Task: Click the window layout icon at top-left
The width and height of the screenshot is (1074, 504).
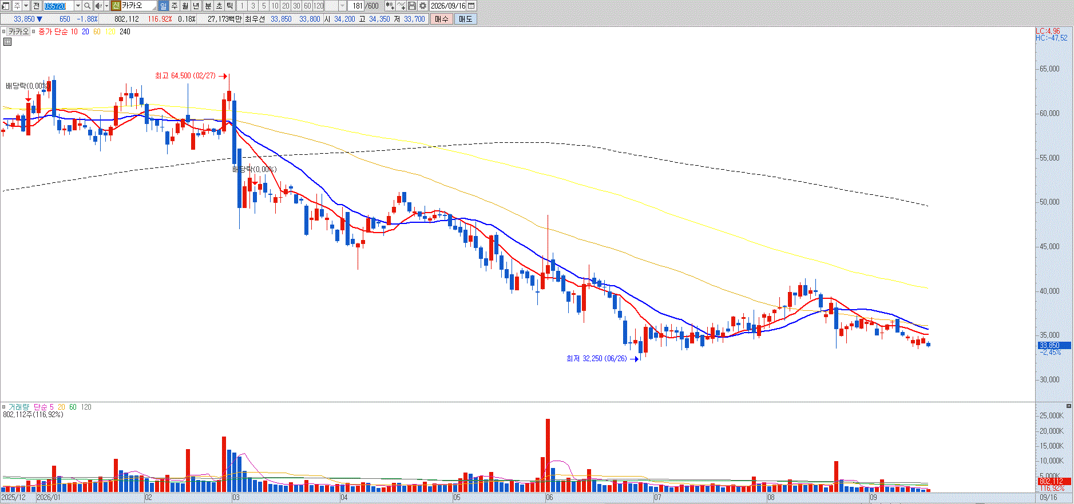Action: [x=5, y=6]
